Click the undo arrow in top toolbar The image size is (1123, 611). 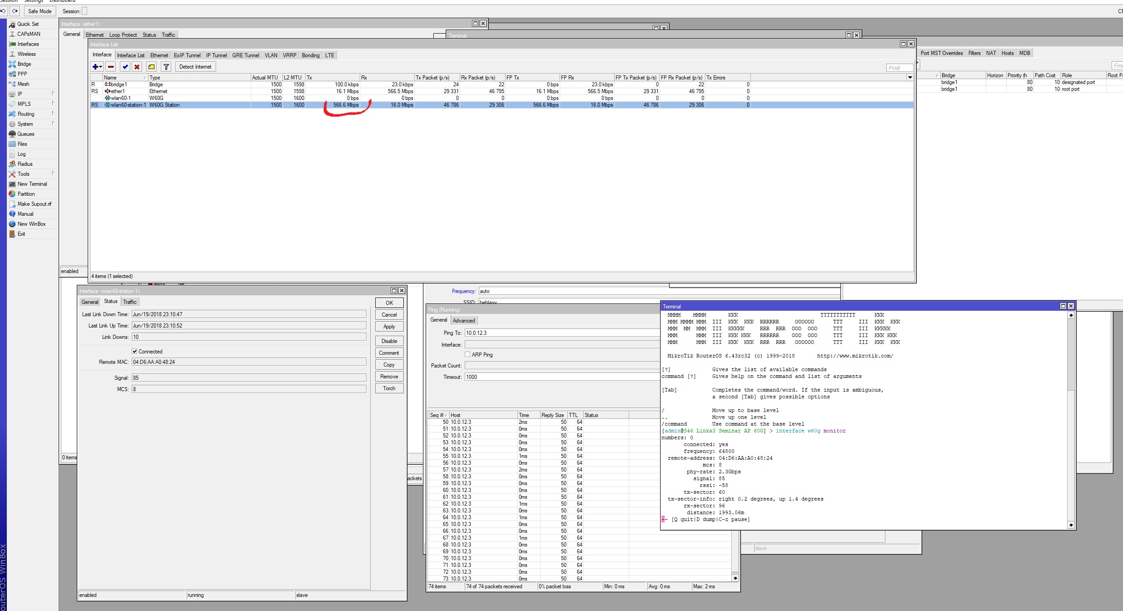[3, 11]
